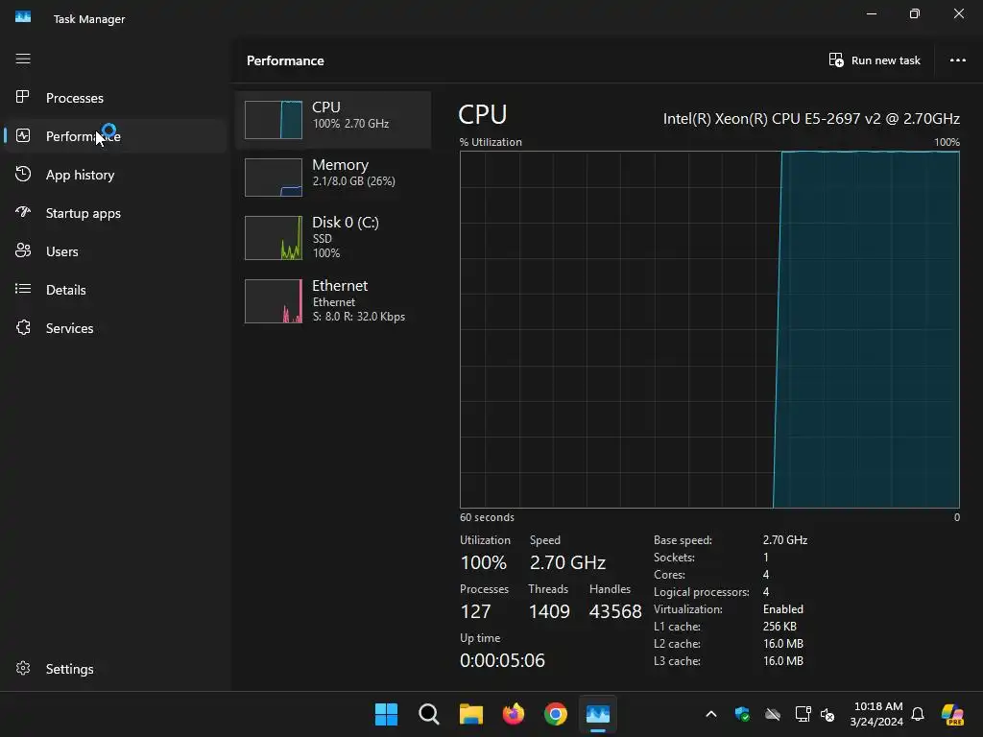This screenshot has width=983, height=737.
Task: Click the App history clock icon
Action: pyautogui.click(x=23, y=175)
